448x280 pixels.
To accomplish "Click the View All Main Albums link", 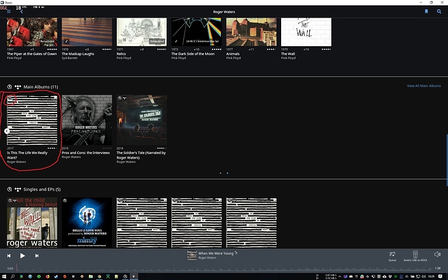I will tap(424, 86).
